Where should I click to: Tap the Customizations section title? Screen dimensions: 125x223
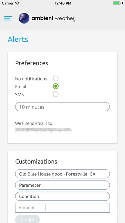click(36, 161)
